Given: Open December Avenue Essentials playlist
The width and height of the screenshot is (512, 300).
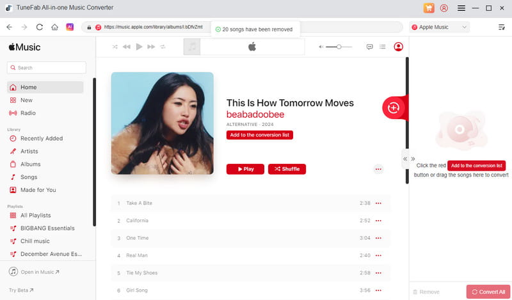Looking at the screenshot, I should [45, 254].
